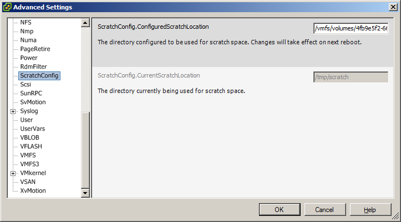Open the Scsi settings category
The width and height of the screenshot is (401, 222).
click(26, 84)
